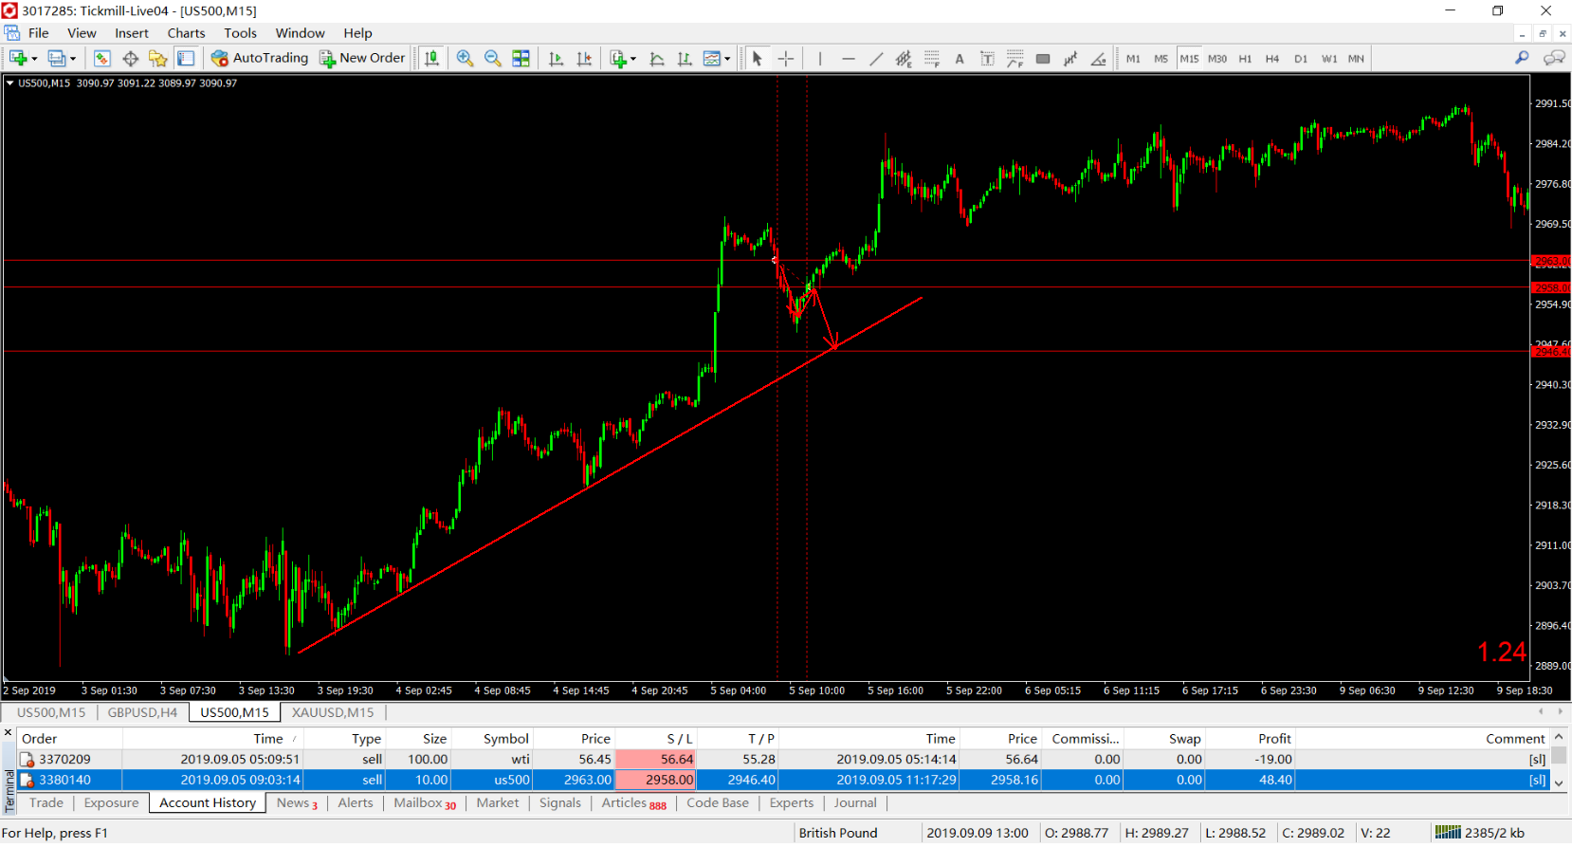Switch to D1 timeframe
Image resolution: width=1572 pixels, height=847 pixels.
[1301, 59]
